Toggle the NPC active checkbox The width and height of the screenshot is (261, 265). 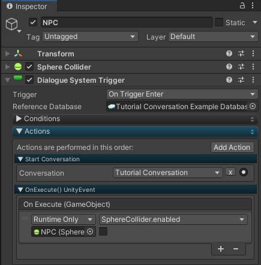pyautogui.click(x=33, y=22)
